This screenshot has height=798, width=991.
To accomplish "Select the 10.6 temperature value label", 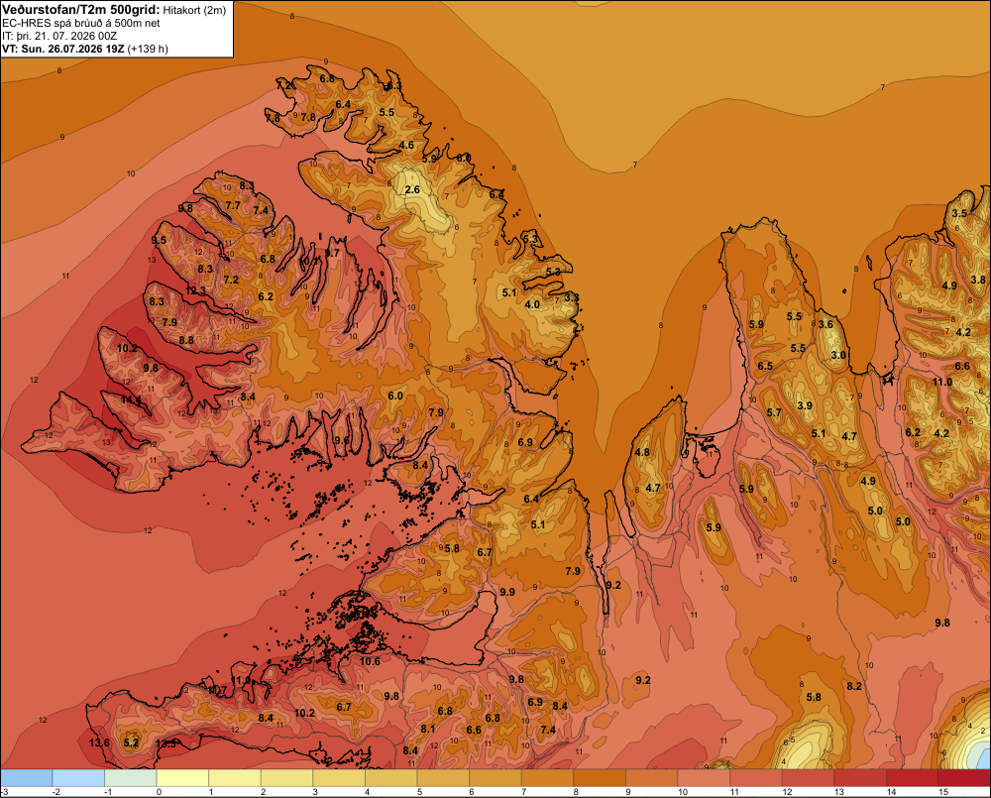I will point(371,661).
